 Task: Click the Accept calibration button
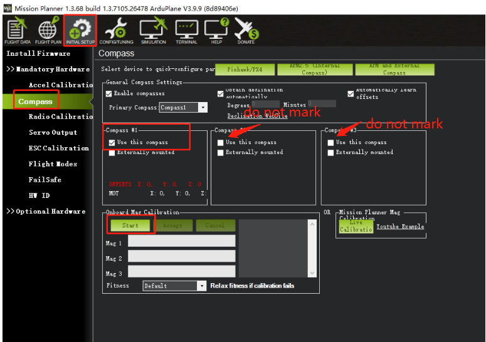172,225
